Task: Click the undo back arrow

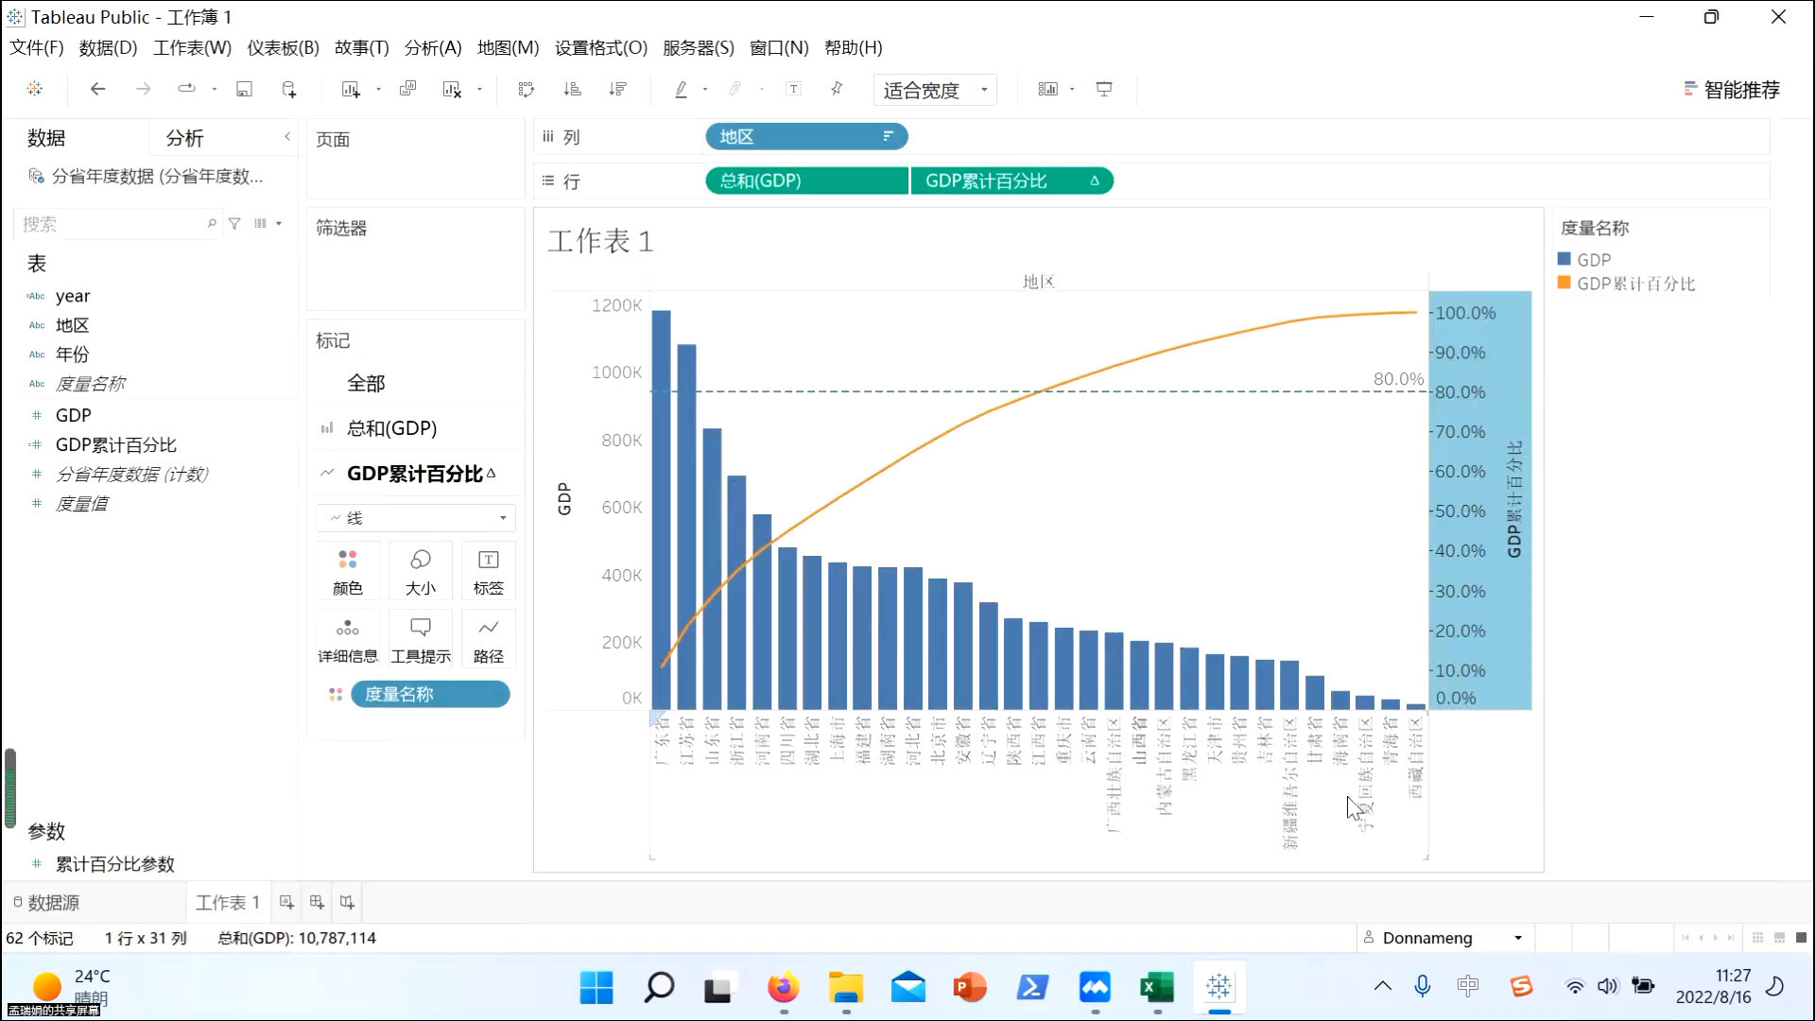Action: coord(97,89)
